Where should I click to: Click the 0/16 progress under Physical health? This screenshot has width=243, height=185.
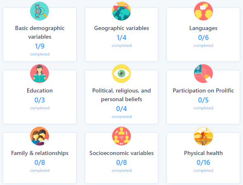[203, 162]
